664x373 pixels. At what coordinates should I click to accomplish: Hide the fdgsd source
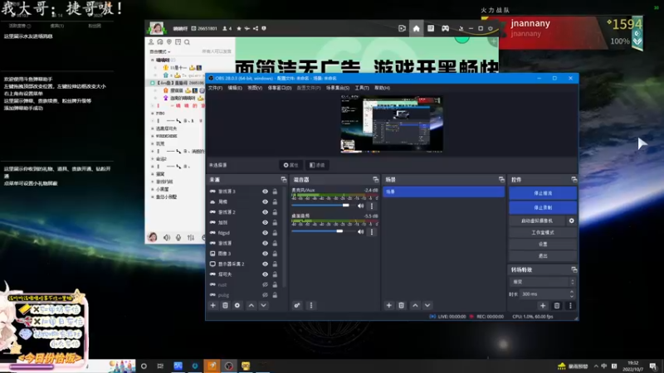click(265, 233)
